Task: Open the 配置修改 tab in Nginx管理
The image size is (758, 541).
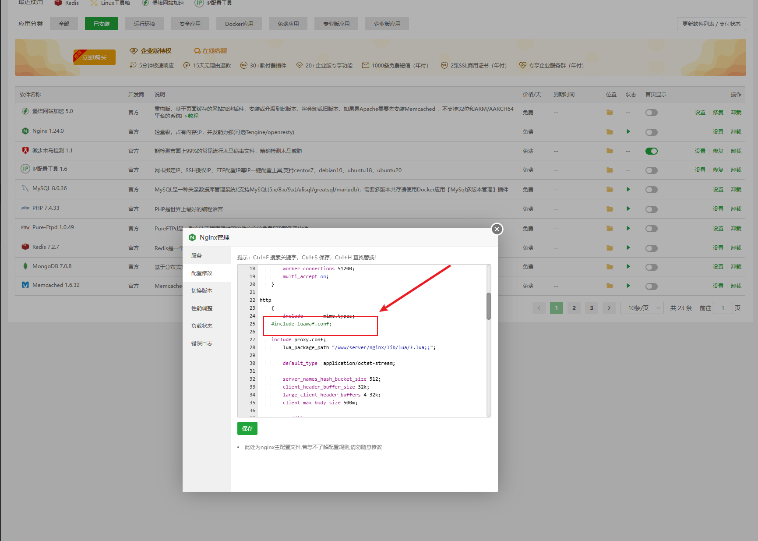Action: point(207,273)
